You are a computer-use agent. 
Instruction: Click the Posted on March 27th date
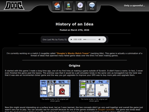click(x=74, y=30)
